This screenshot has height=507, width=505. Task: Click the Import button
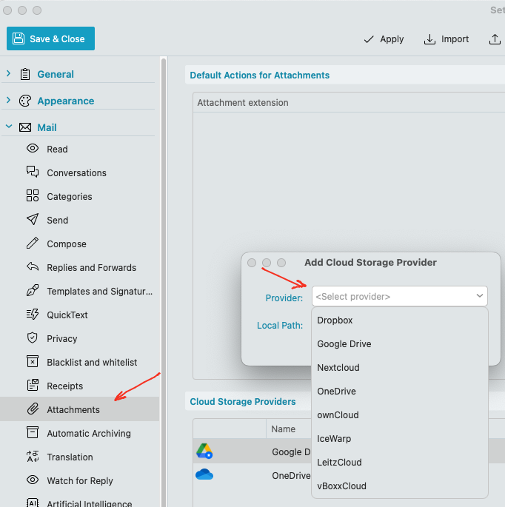[x=447, y=39]
